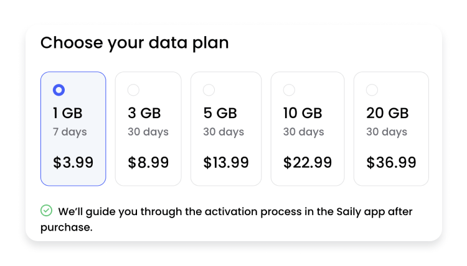Click the 1 GB plan title
This screenshot has width=467, height=266.
coord(68,113)
